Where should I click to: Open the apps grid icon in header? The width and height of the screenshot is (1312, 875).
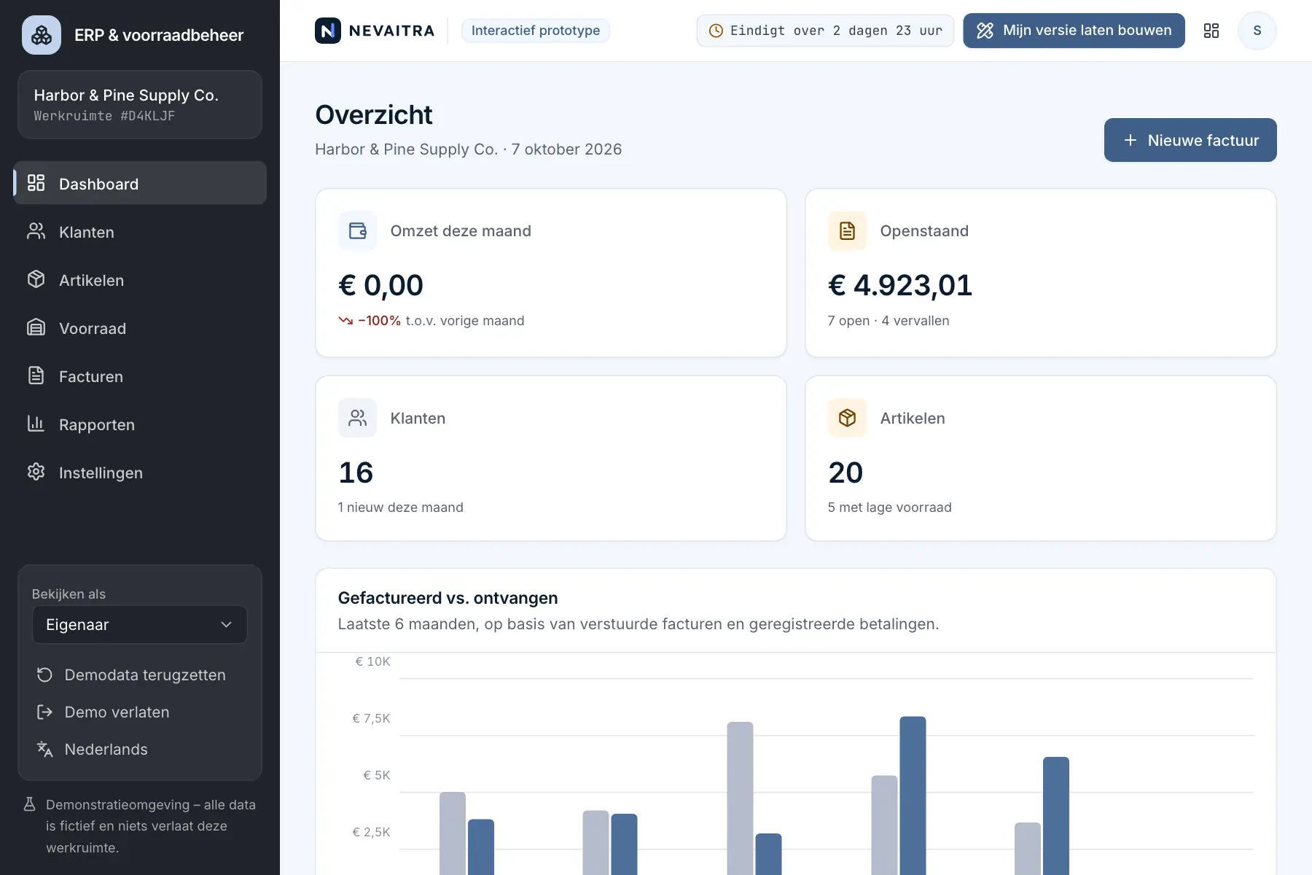(x=1211, y=31)
